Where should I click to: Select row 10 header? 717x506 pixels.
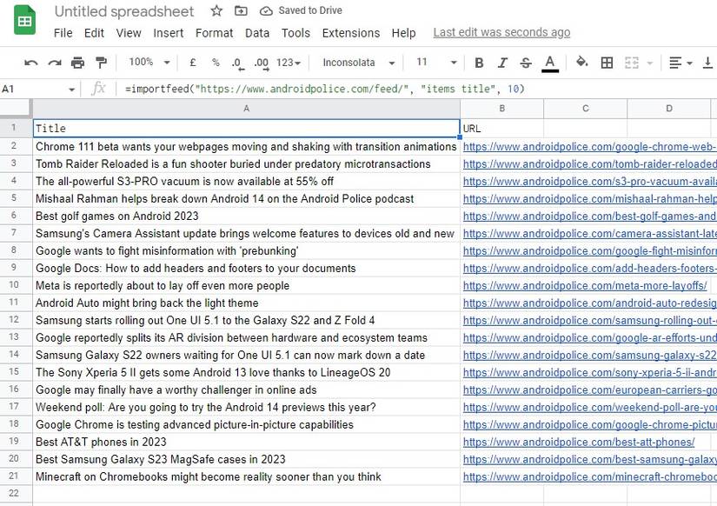point(14,285)
